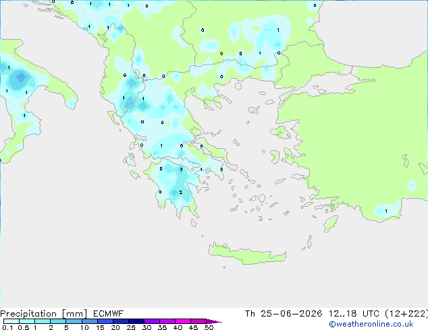The image size is (428, 330).
Task: Click the legend label 5
Action: pos(66,327)
